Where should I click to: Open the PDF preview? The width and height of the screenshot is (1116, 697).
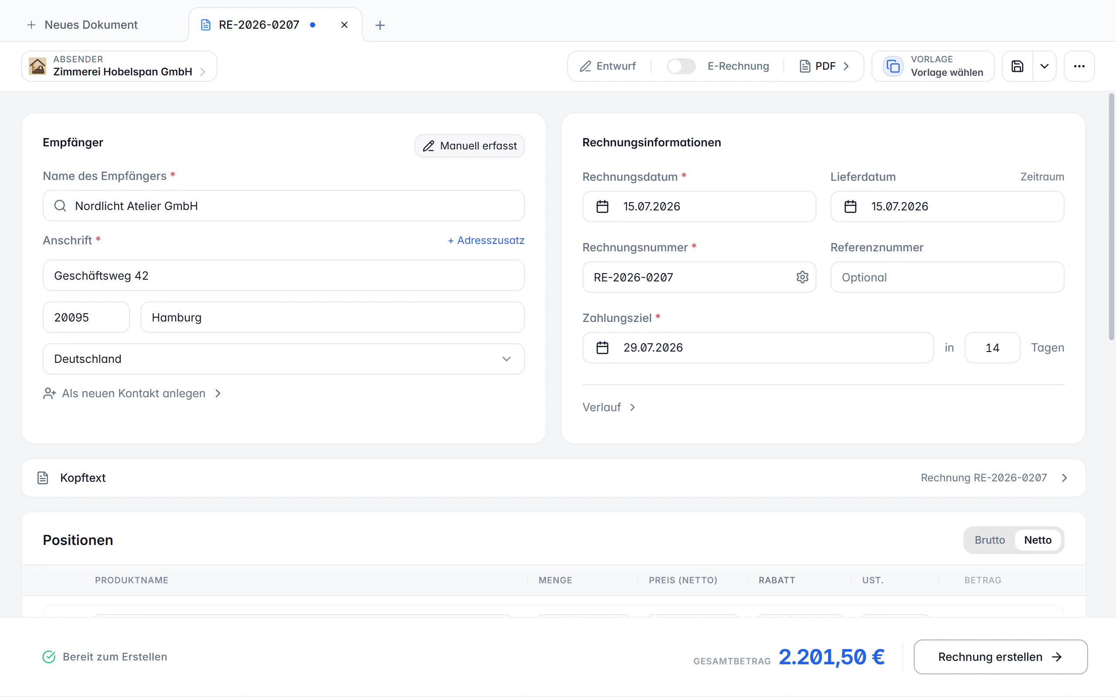pos(824,66)
